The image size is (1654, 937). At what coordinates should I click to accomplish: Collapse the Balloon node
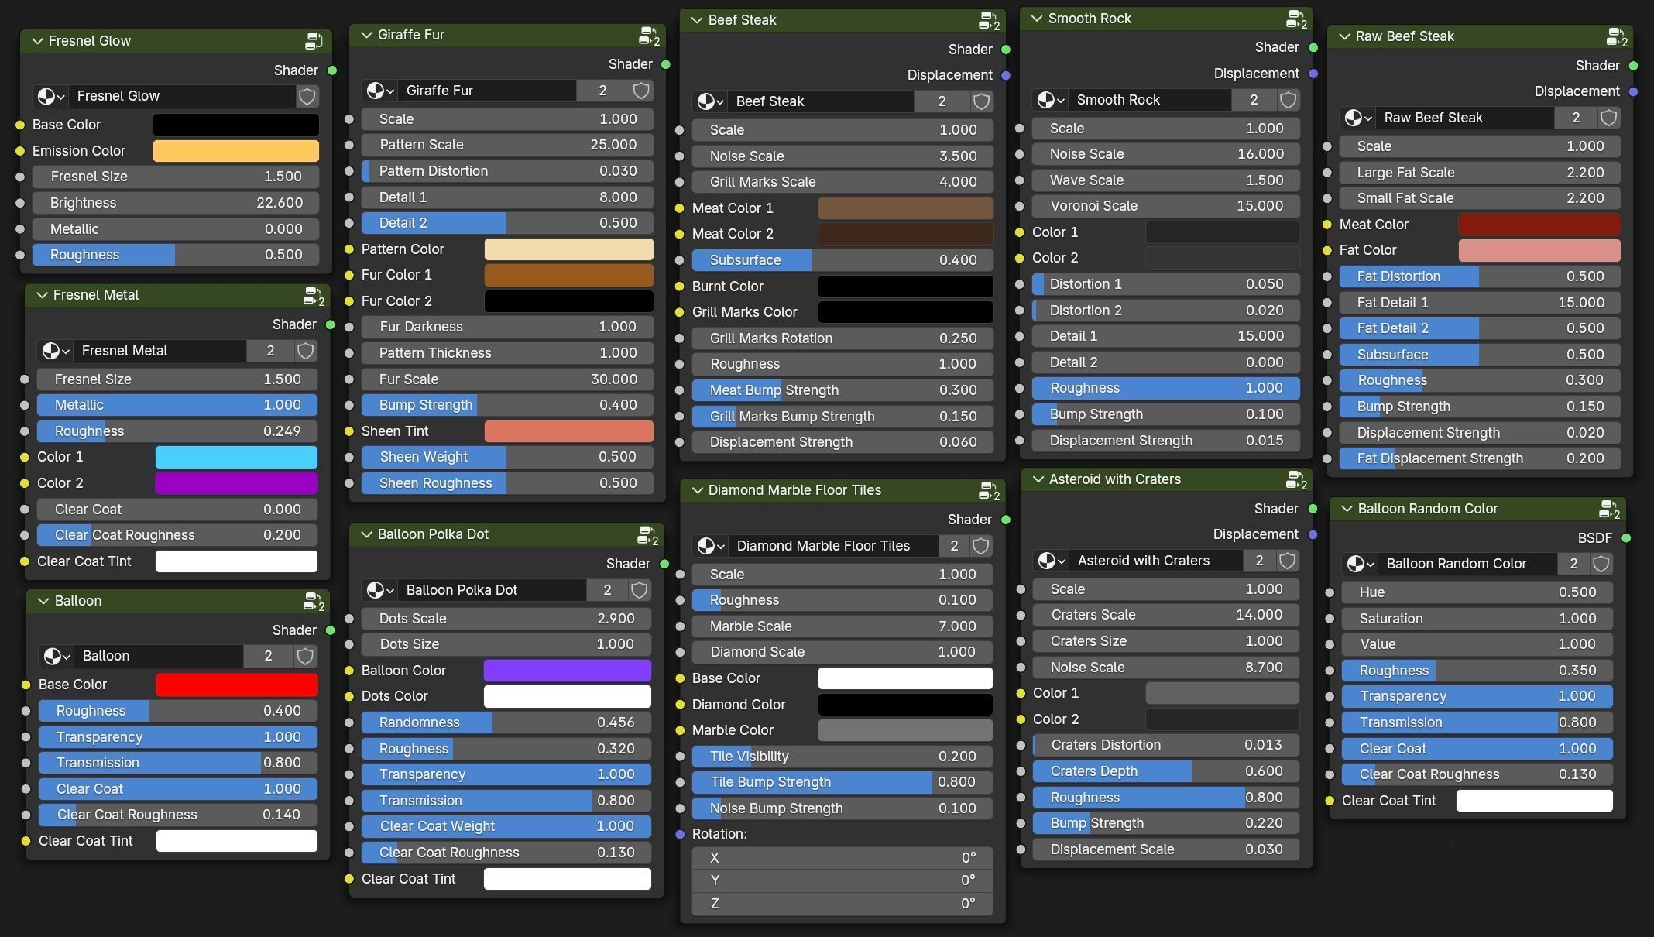pyautogui.click(x=43, y=601)
